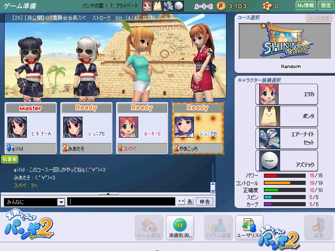Click the コース変更 button
Screen dimensions: 335x251
(x=319, y=18)
